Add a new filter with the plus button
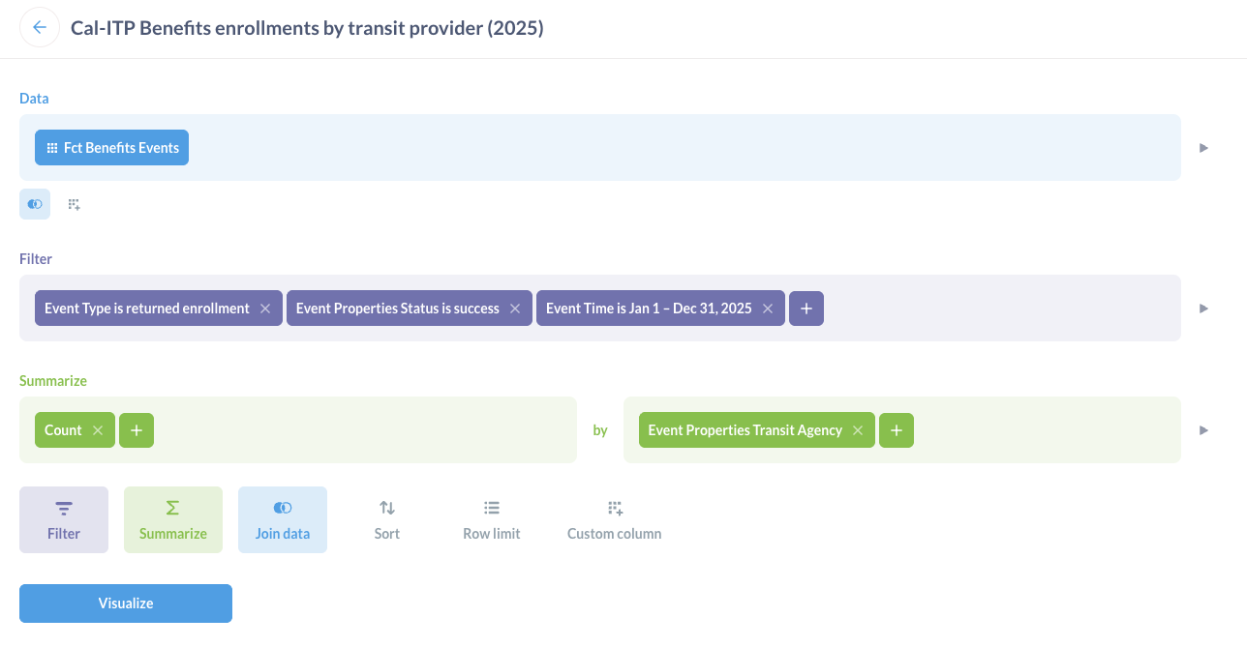Screen dimensions: 1247x647 coord(806,308)
